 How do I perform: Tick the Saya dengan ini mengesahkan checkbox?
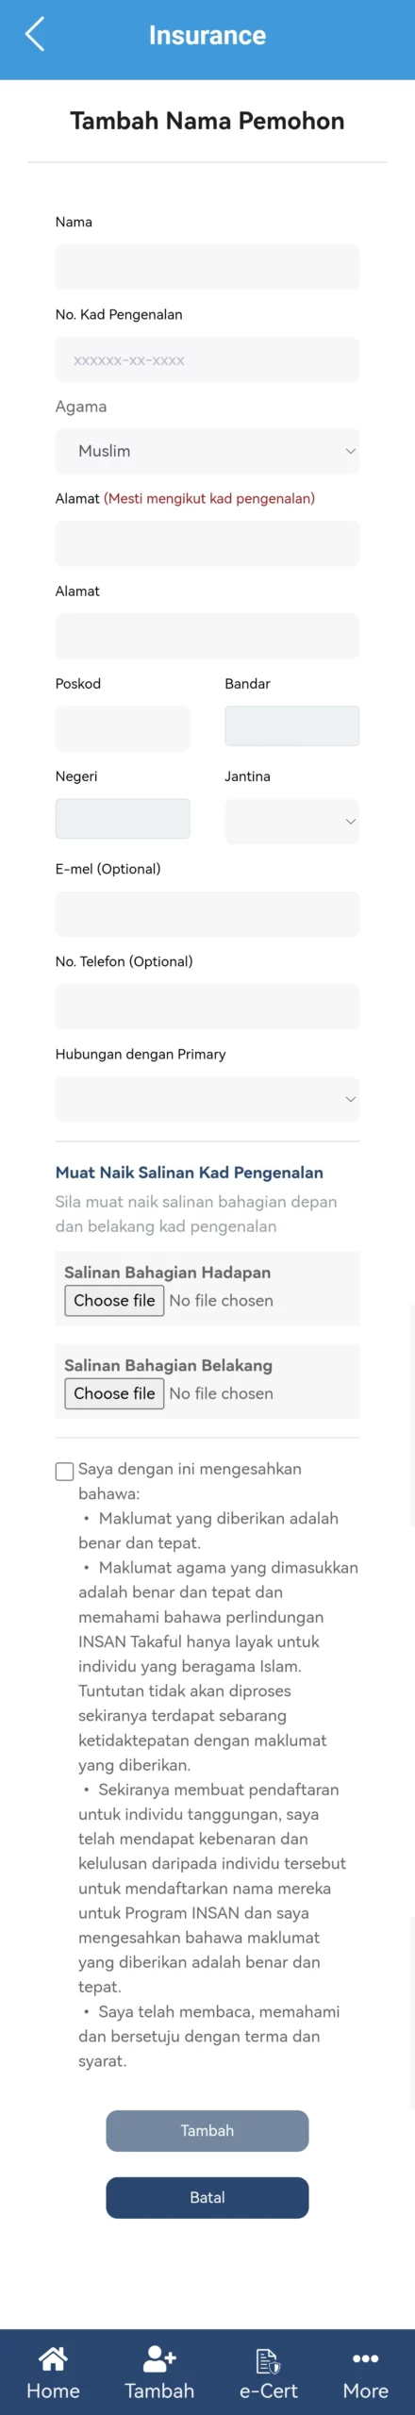click(x=64, y=1471)
